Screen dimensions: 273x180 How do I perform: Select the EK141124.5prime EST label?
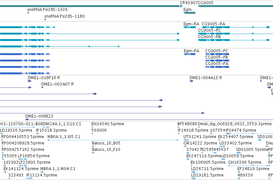21,169
